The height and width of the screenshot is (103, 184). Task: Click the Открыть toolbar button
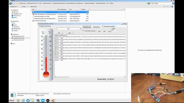pyautogui.click(x=23, y=7)
